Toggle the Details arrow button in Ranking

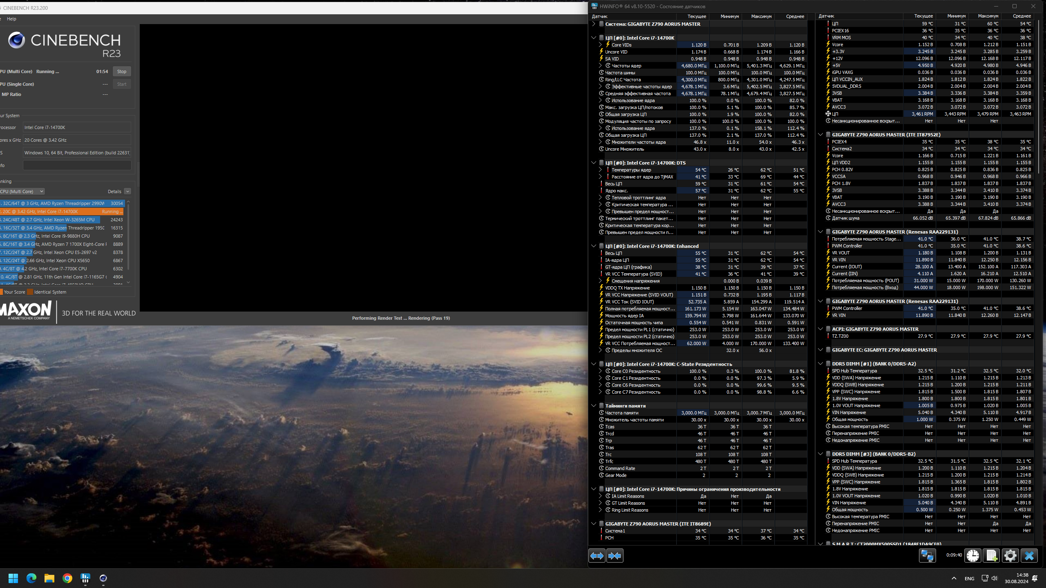pos(127,192)
